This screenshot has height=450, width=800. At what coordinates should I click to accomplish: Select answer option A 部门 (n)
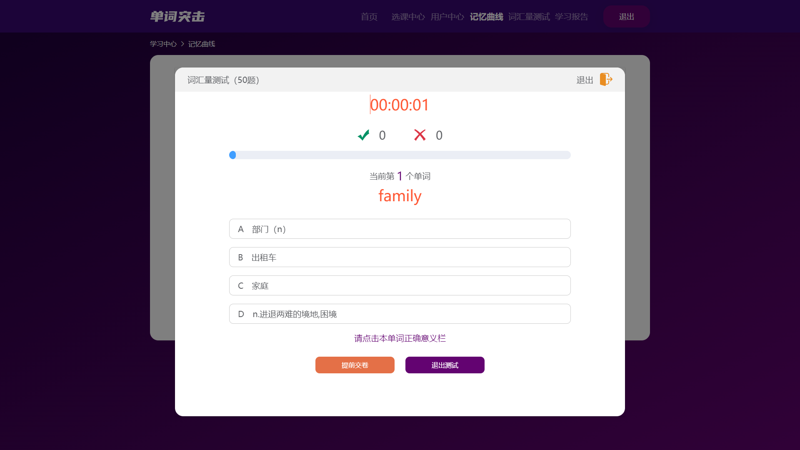(400, 229)
